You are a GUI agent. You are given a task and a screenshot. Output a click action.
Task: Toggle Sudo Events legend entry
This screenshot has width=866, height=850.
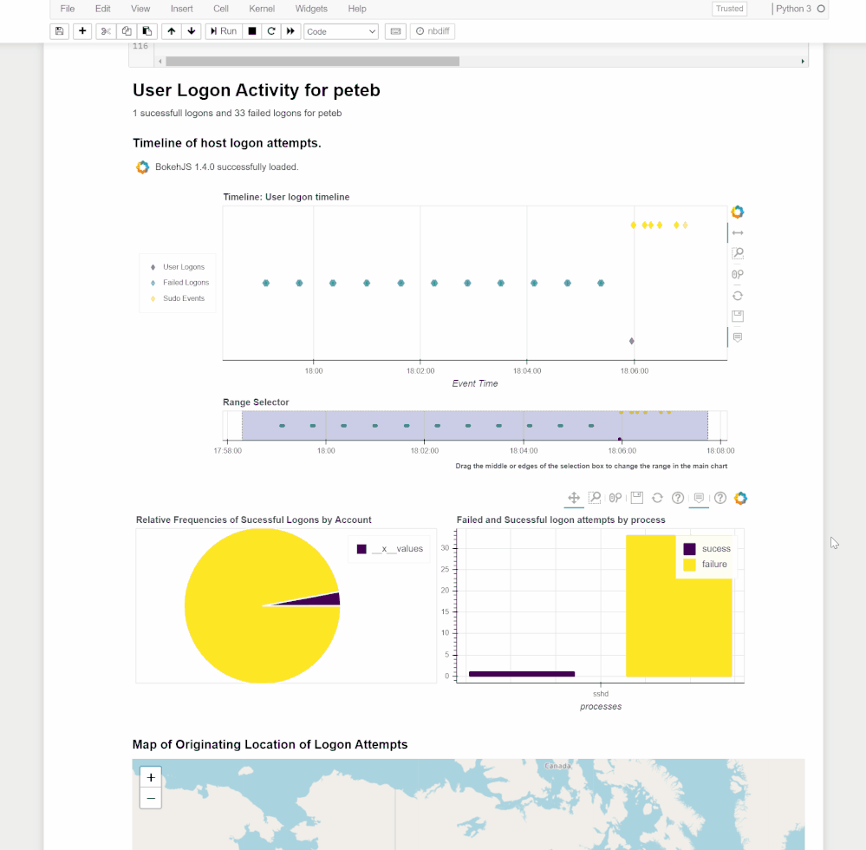(x=178, y=298)
